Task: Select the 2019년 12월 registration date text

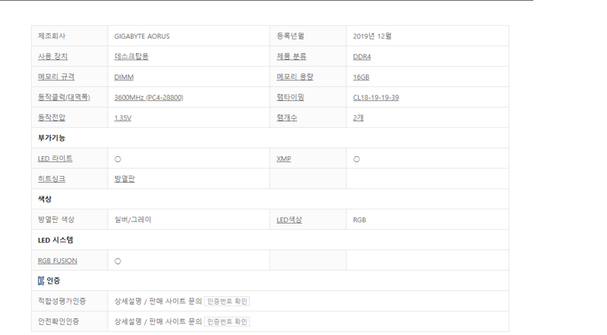Action: [372, 36]
